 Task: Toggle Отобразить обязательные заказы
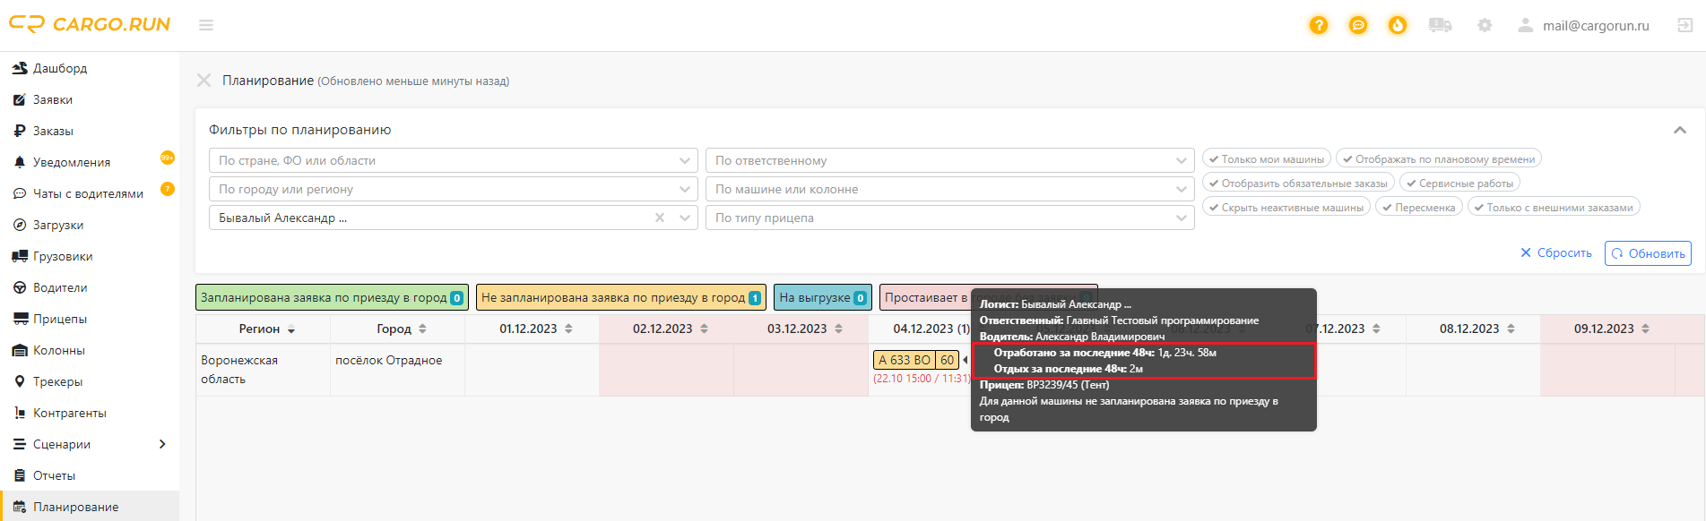pyautogui.click(x=1298, y=183)
